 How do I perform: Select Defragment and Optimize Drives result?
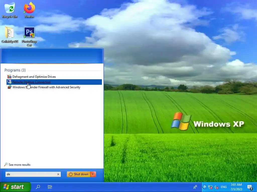(x=54, y=77)
